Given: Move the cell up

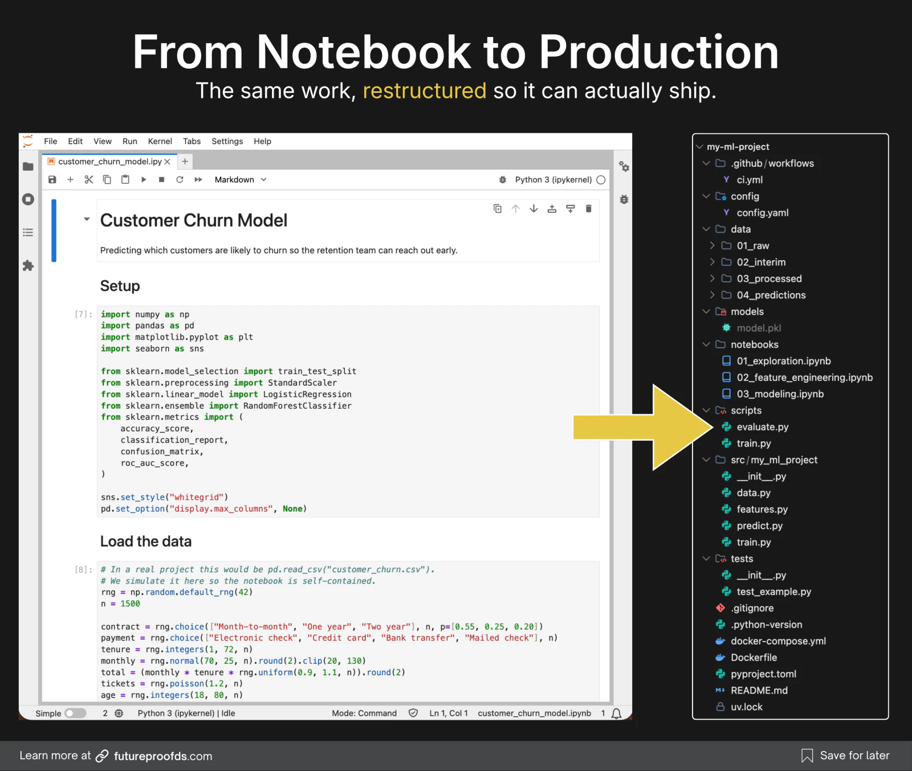Looking at the screenshot, I should click(515, 208).
